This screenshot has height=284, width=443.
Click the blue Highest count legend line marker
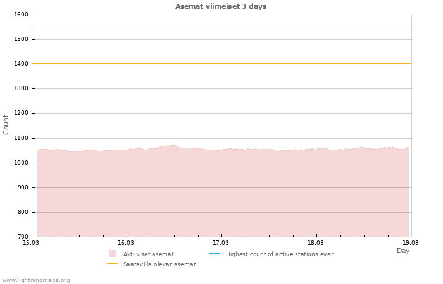pos(215,254)
